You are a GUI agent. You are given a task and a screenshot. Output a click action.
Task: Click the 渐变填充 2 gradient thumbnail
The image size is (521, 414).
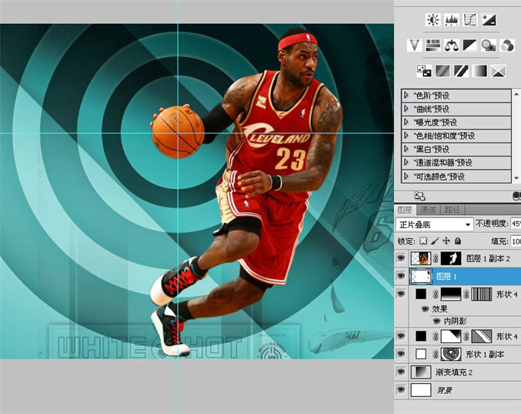421,372
